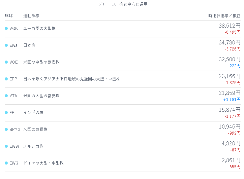Open the EWG ドイツの大型・中型株 row

point(123,163)
